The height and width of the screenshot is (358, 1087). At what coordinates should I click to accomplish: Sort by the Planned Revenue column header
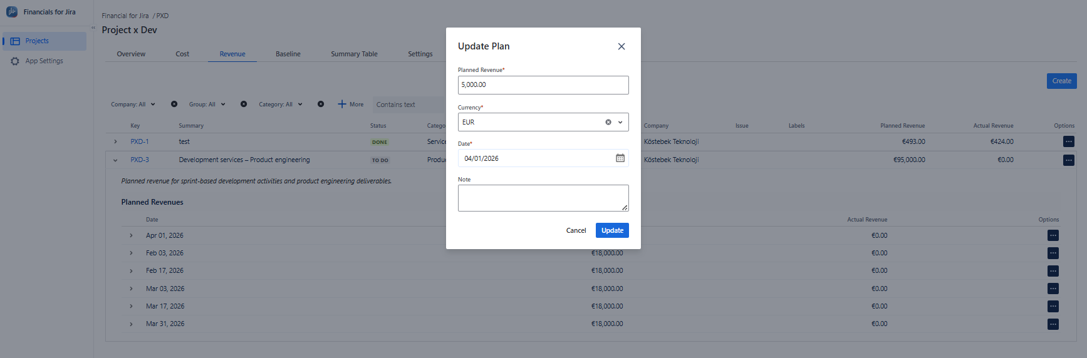tap(902, 126)
